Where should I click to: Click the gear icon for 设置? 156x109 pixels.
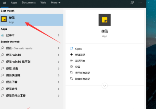coord(71,66)
